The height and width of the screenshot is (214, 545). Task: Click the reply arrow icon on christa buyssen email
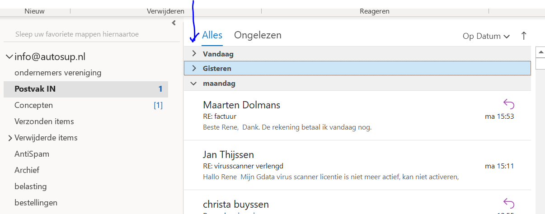pos(509,204)
